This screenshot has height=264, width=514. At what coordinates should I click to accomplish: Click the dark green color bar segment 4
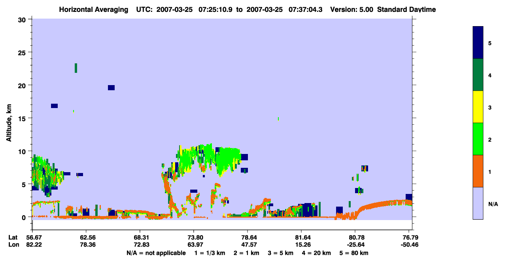(478, 75)
